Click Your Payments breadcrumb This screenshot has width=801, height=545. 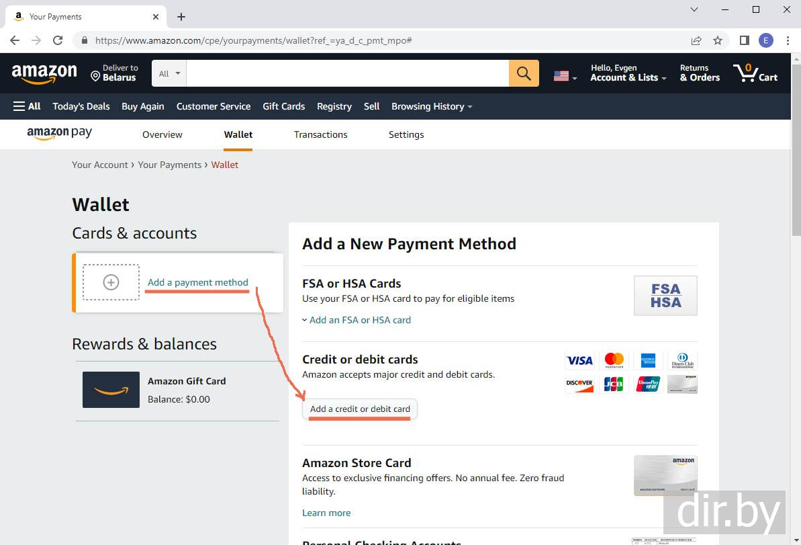[170, 165]
